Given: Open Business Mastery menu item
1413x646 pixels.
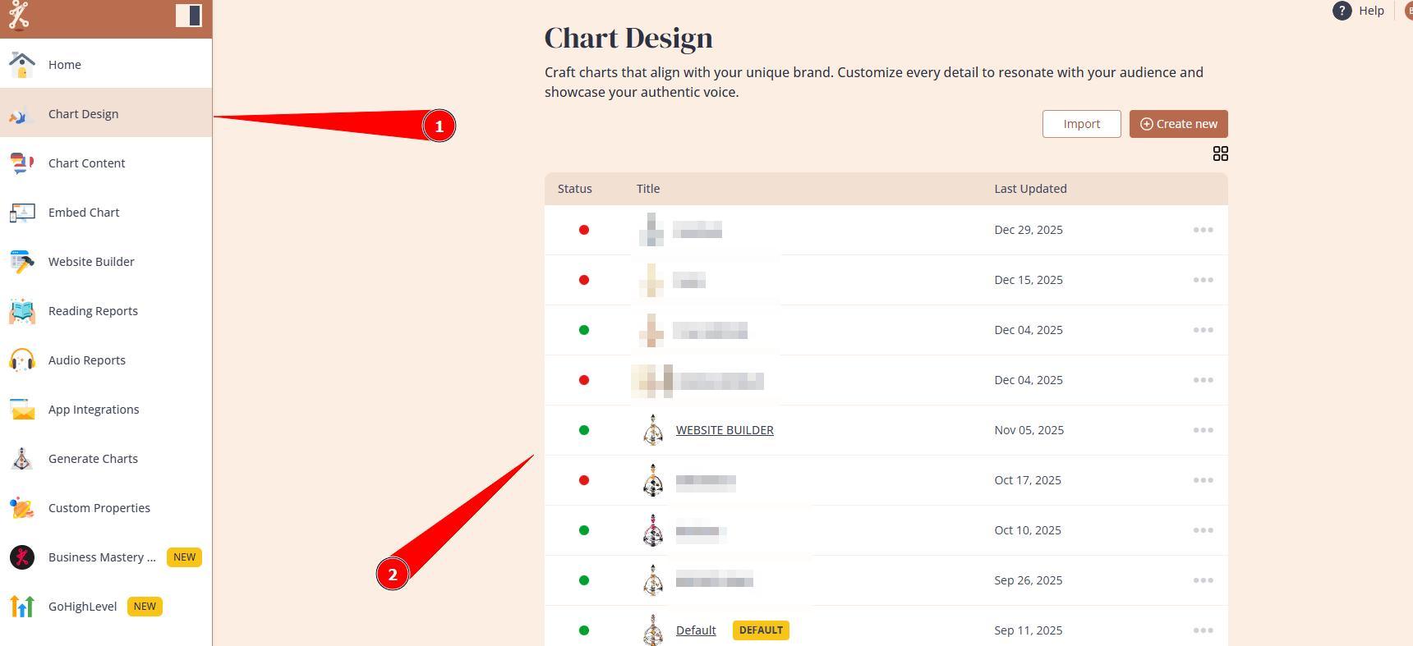Looking at the screenshot, I should (101, 557).
